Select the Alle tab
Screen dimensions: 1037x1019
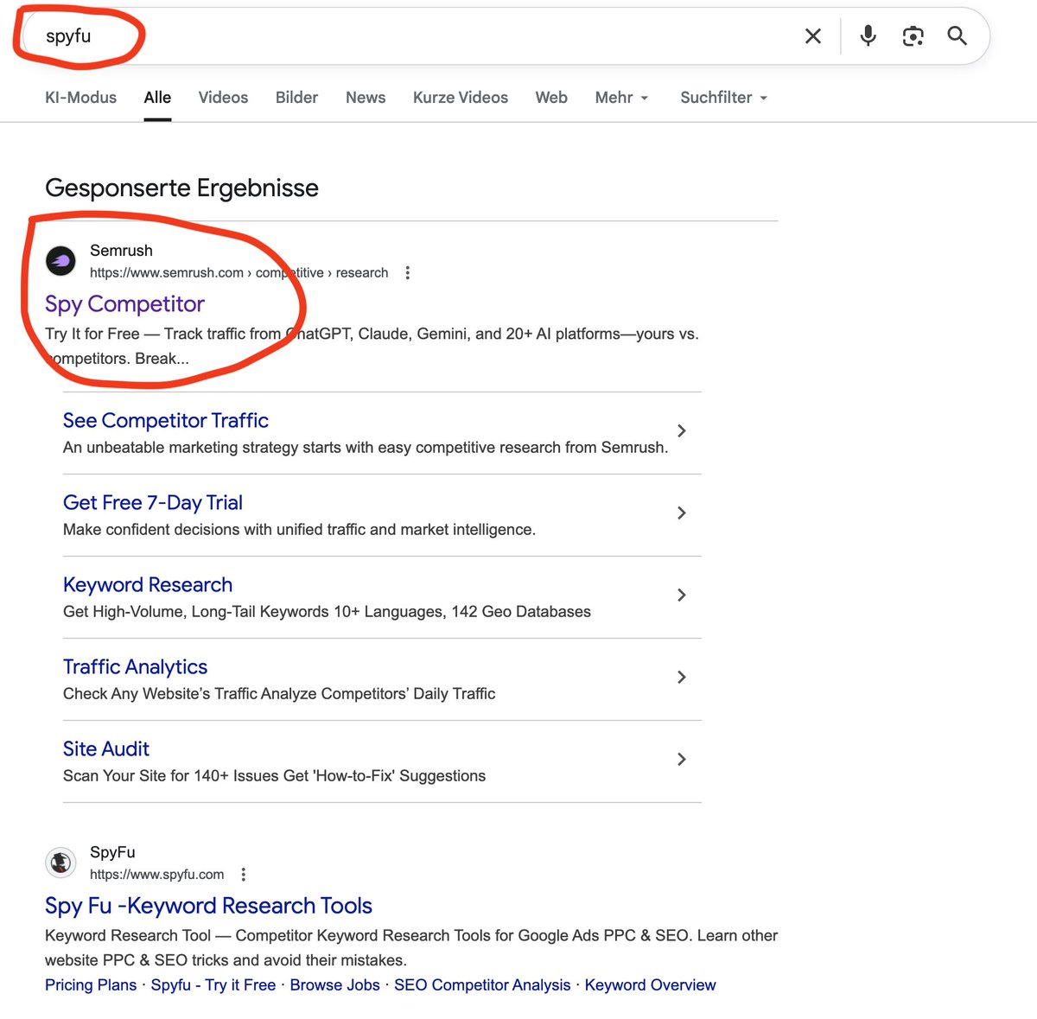coord(157,98)
